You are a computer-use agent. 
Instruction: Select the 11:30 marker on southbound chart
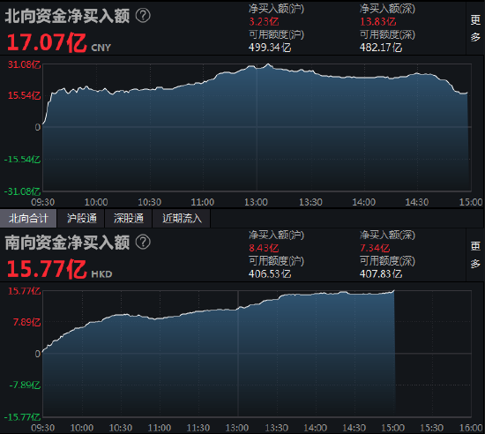198,428
